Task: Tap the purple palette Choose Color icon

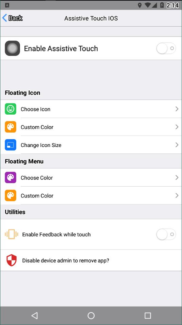Action: point(11,177)
